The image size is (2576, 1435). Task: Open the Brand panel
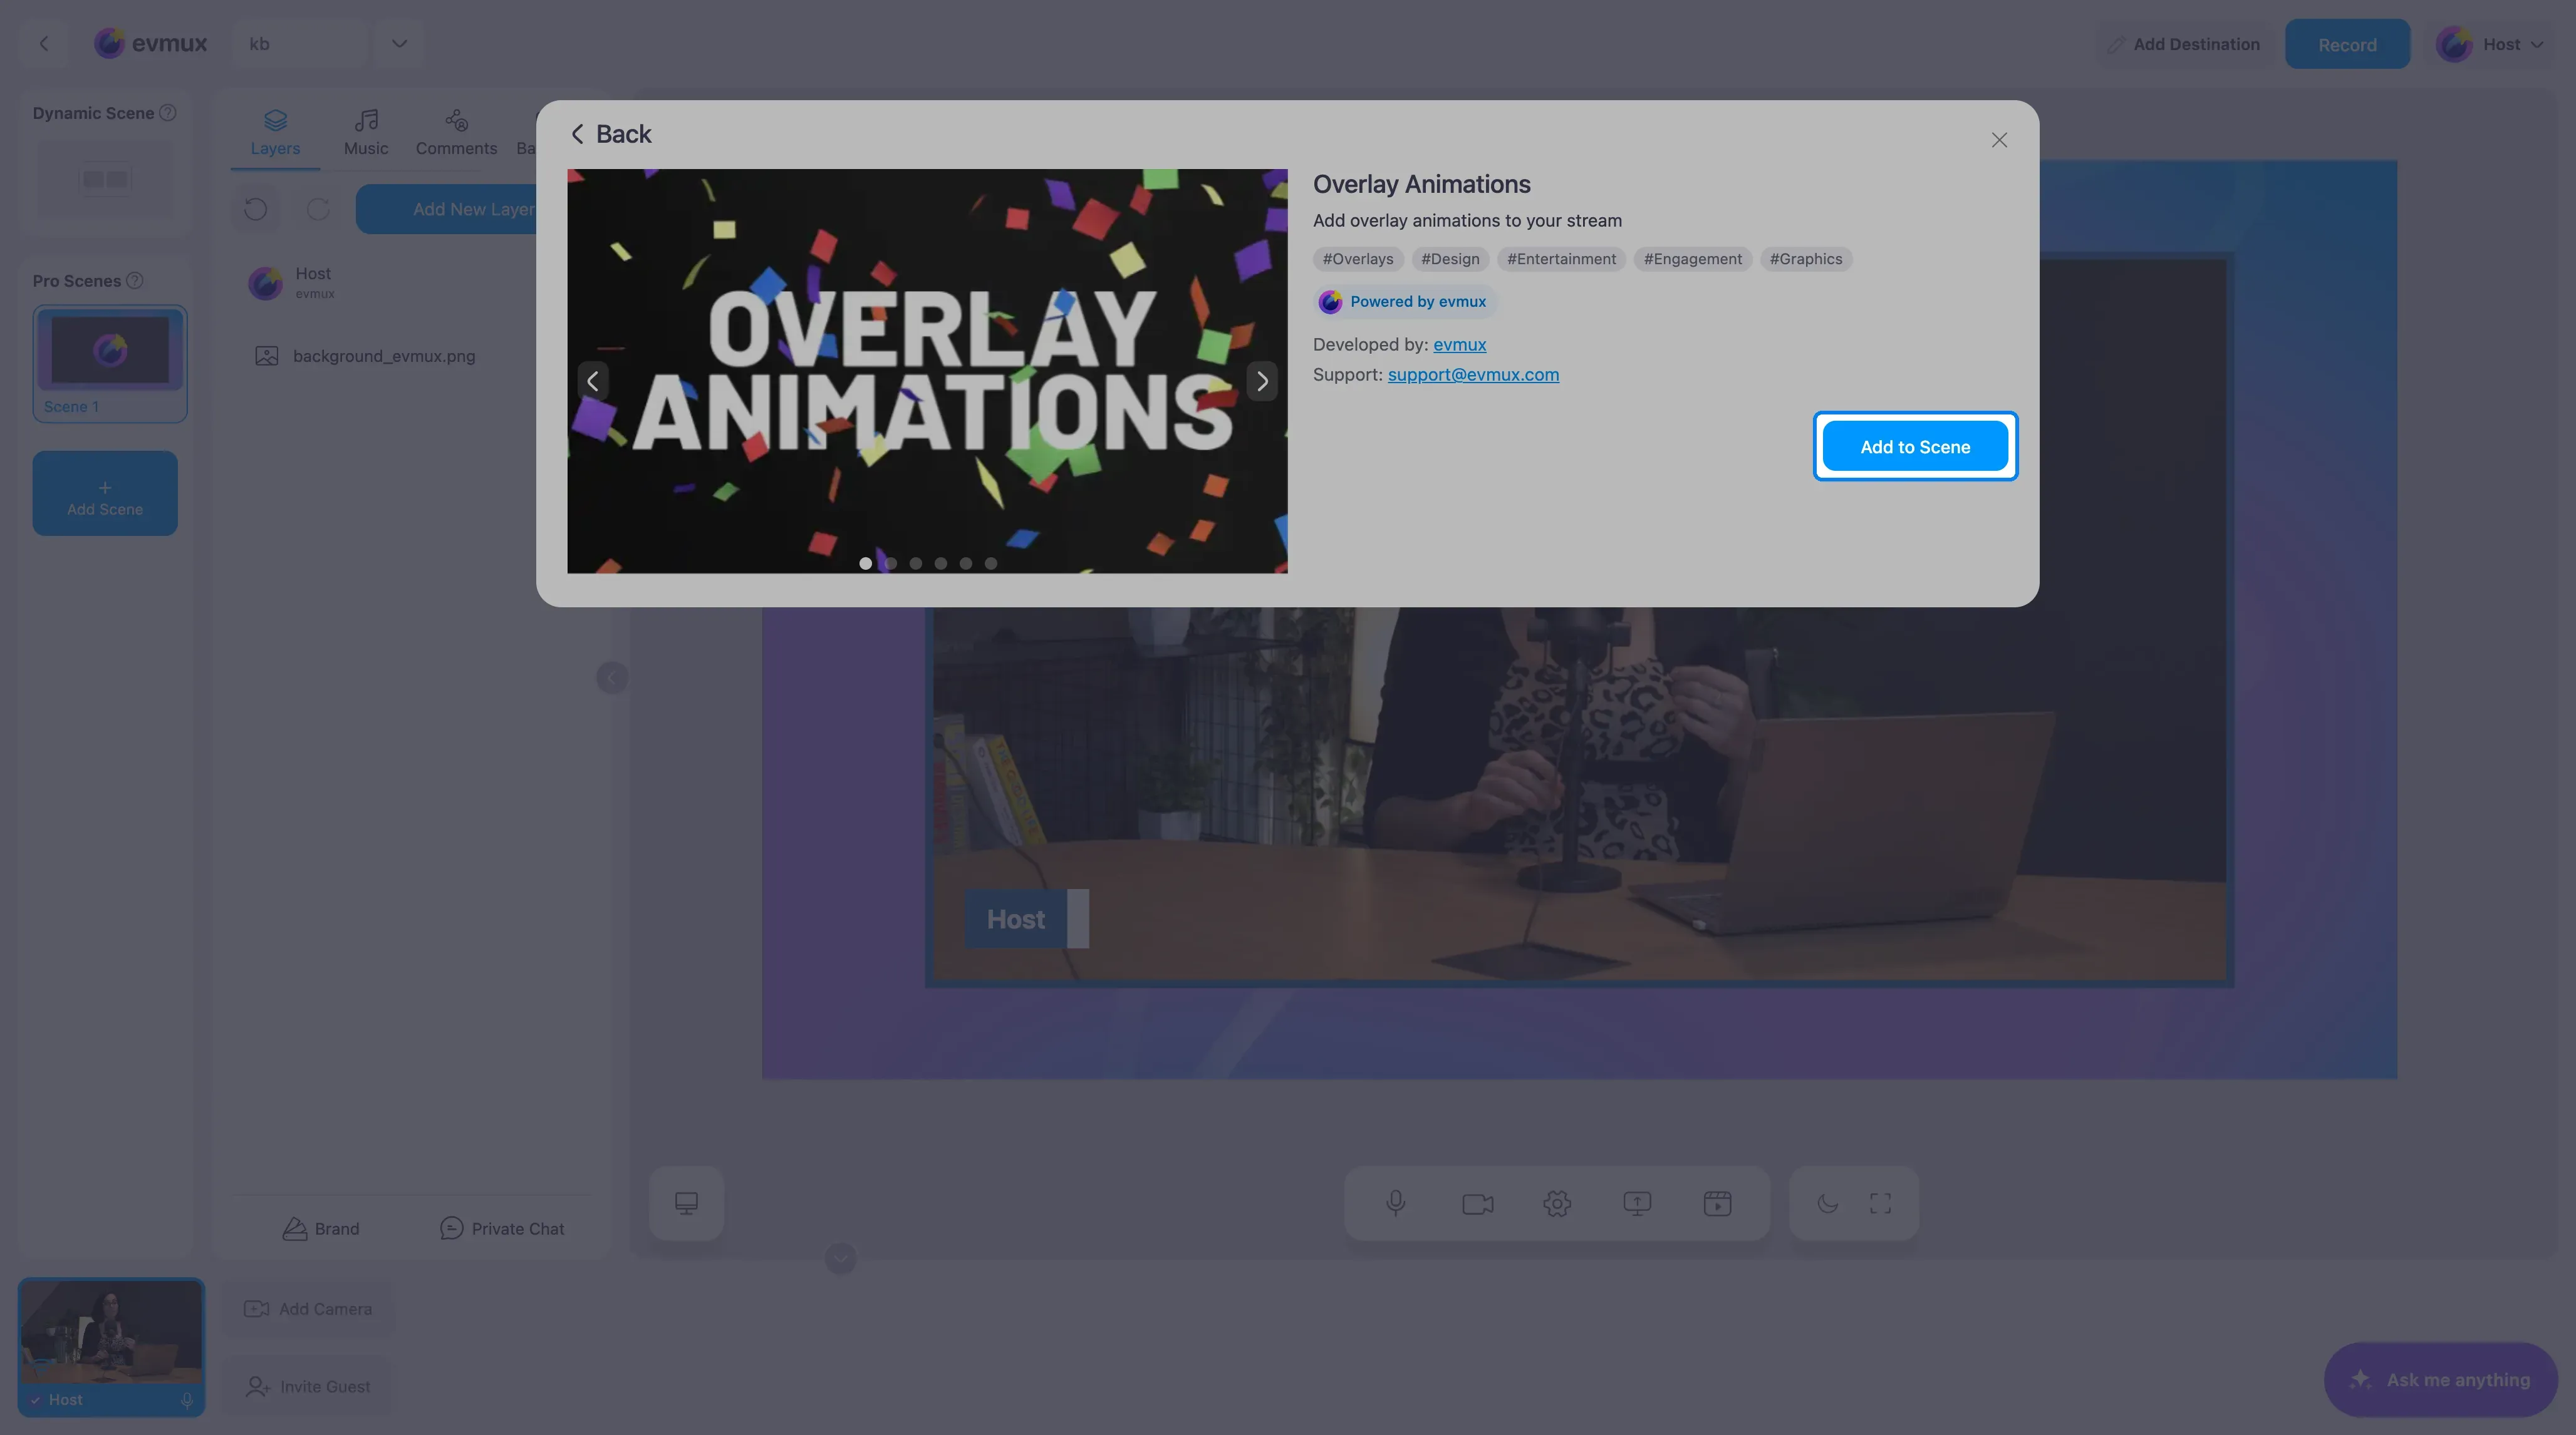coord(321,1228)
